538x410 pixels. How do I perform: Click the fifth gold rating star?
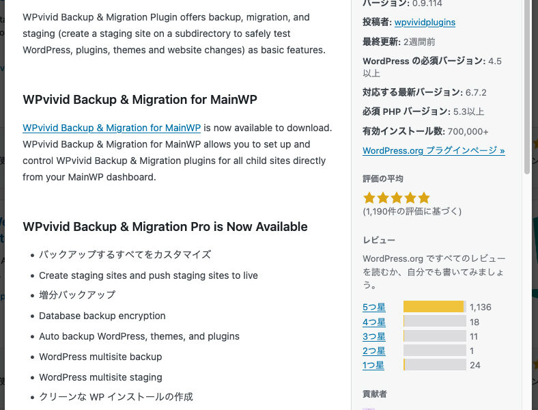[x=424, y=197]
